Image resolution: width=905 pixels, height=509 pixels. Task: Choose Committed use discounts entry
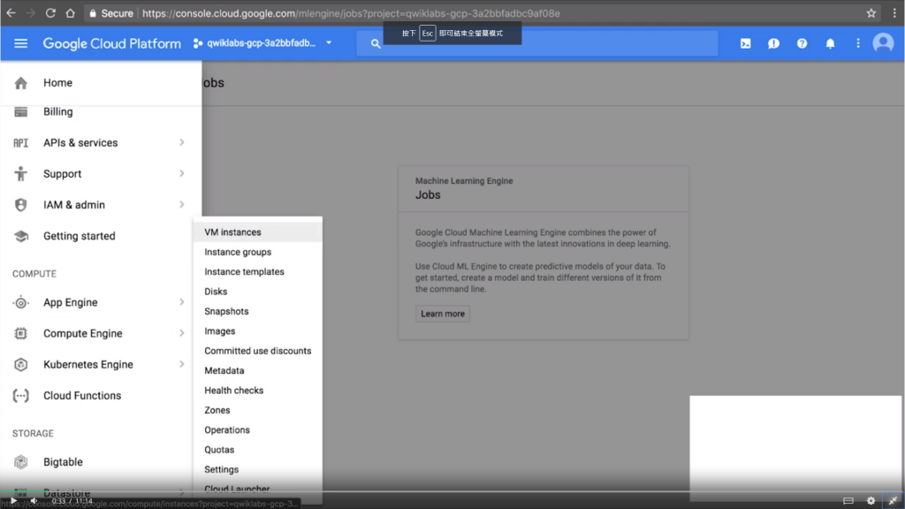[x=257, y=351]
